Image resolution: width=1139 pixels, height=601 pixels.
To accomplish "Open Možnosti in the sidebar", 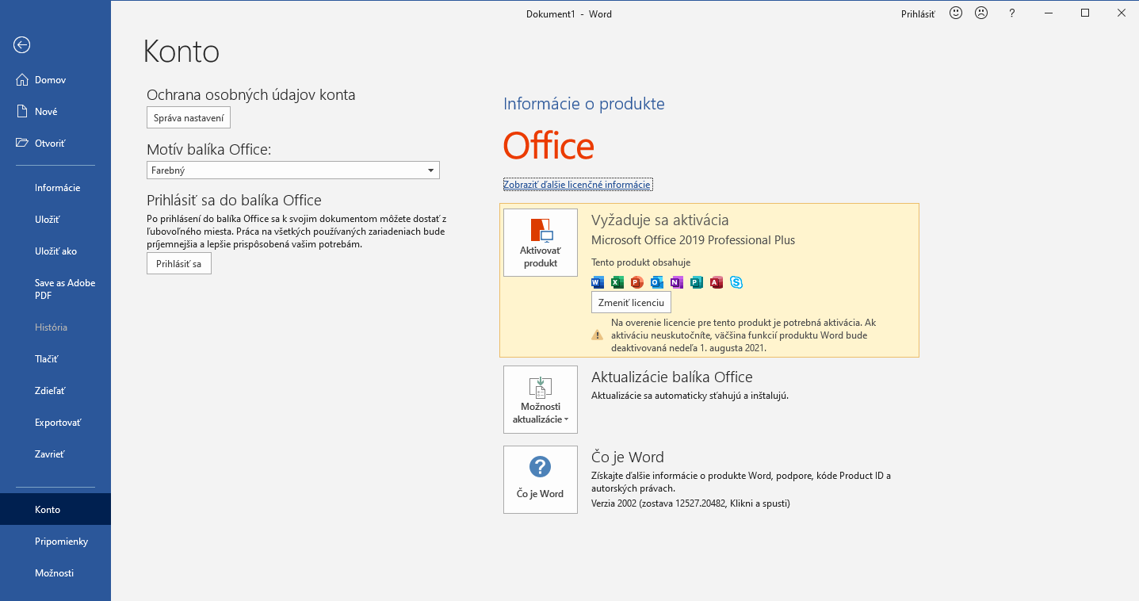I will 55,573.
